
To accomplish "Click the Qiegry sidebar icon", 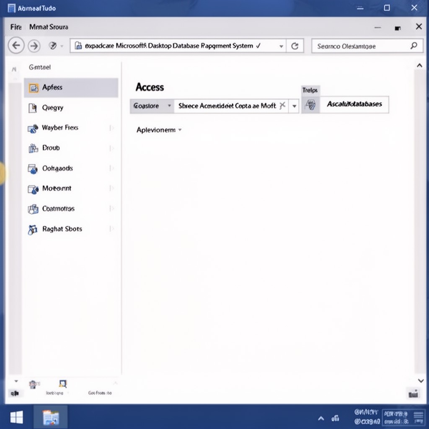I will click(x=33, y=108).
